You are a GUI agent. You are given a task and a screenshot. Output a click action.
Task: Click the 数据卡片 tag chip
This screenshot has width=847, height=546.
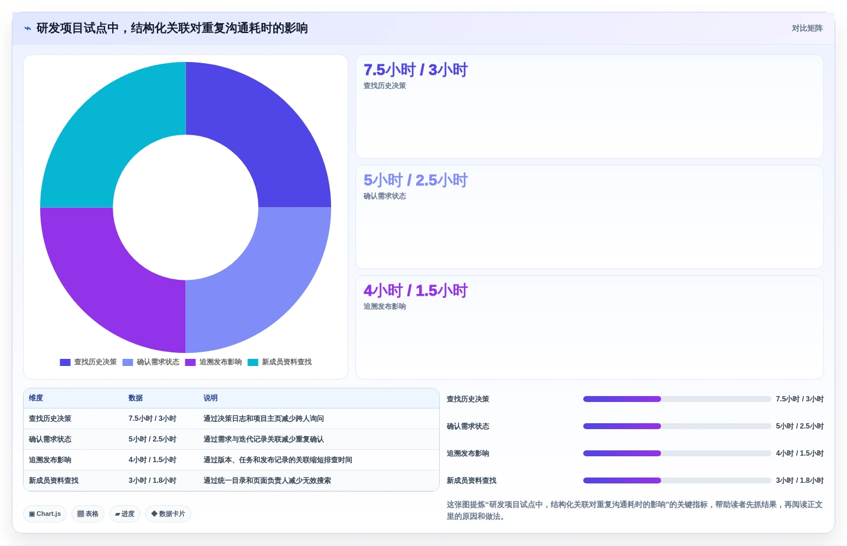pos(168,514)
